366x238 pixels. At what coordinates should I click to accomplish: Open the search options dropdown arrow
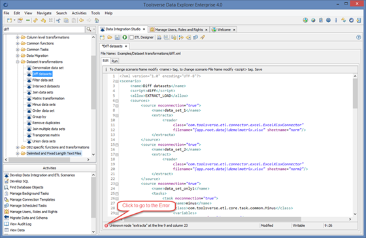click(94, 29)
